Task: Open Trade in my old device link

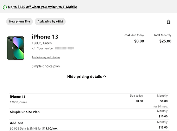Action: (x=46, y=57)
